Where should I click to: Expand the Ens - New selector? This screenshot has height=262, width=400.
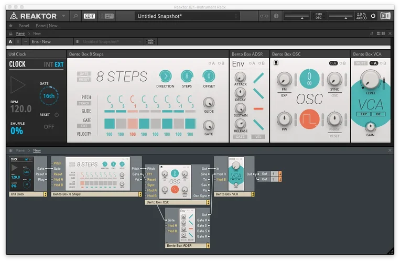[50, 41]
